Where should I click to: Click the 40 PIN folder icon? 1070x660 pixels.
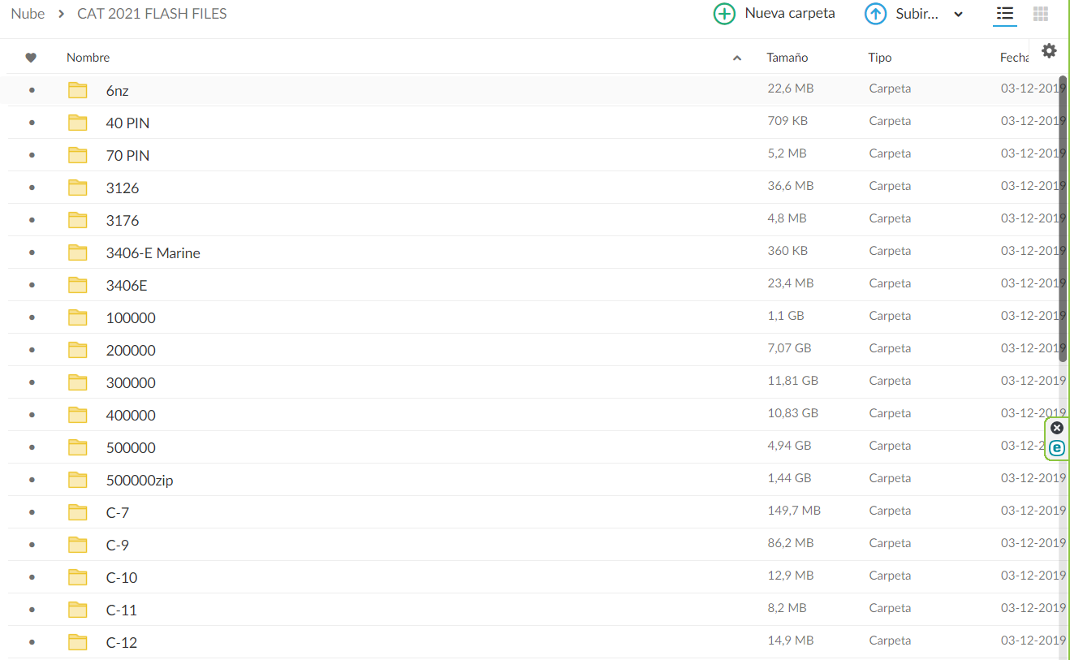pos(78,123)
